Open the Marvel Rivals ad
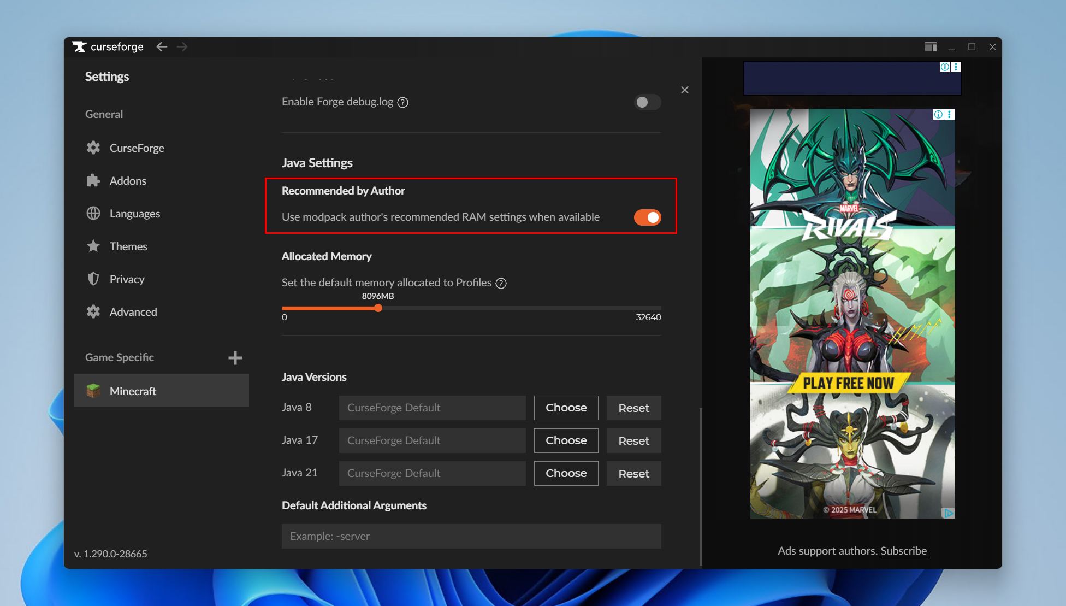This screenshot has width=1066, height=606. [852, 314]
